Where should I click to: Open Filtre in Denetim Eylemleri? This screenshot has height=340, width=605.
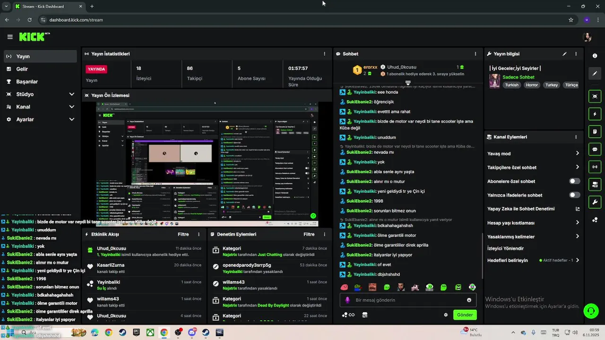309,234
